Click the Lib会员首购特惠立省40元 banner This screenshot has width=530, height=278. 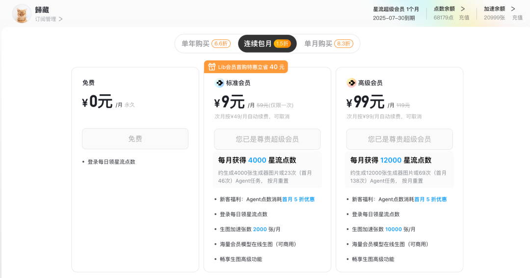(x=246, y=67)
